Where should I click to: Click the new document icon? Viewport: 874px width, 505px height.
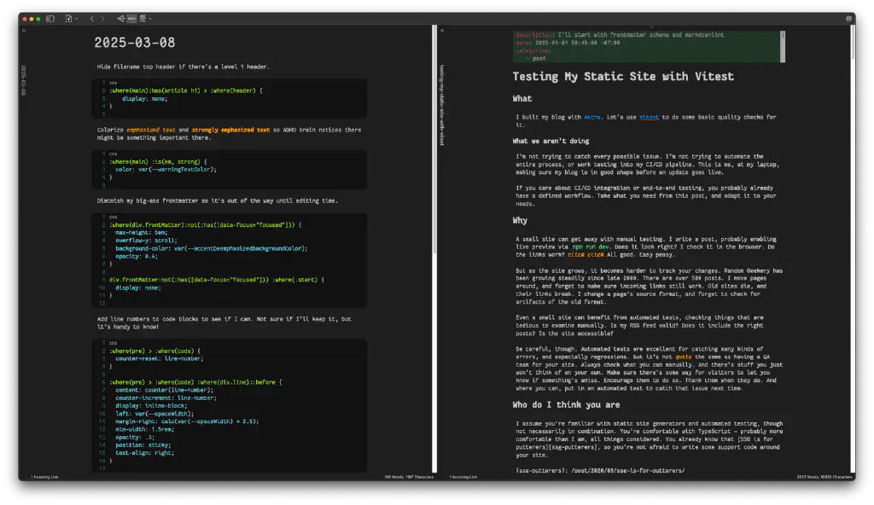69,18
